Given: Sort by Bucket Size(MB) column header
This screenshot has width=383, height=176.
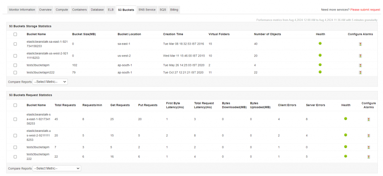Looking at the screenshot, I should 84,34.
